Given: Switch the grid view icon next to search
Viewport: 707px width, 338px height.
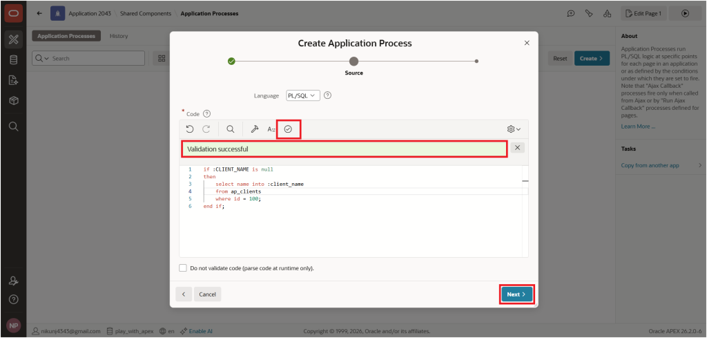Looking at the screenshot, I should pos(162,58).
